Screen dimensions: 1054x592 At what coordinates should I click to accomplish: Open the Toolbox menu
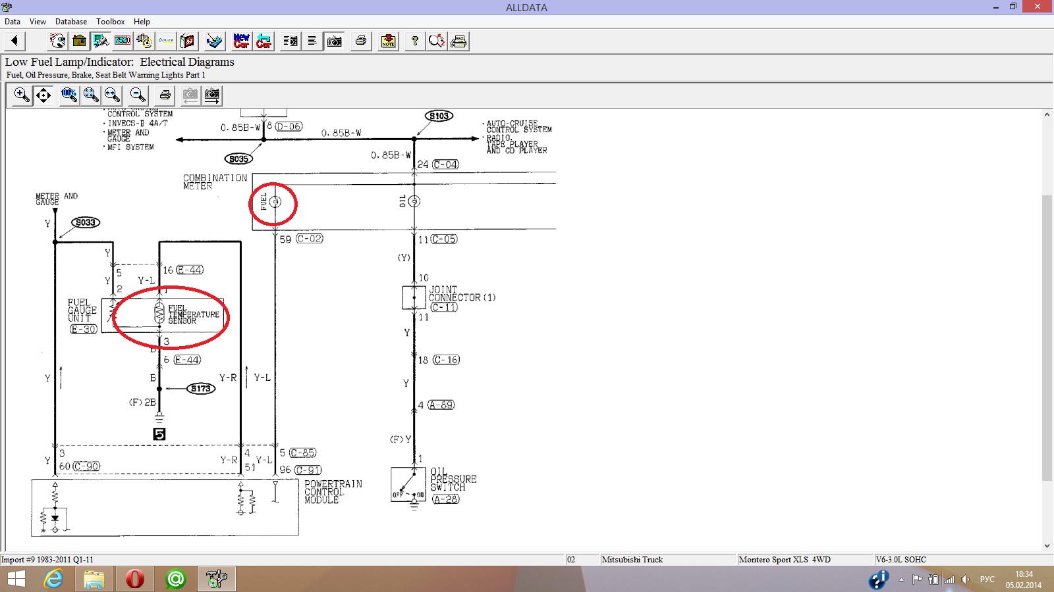(110, 22)
